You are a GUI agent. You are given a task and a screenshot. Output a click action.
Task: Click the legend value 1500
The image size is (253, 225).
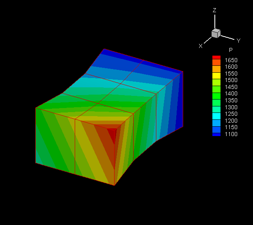231,80
